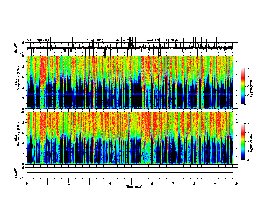The image size is (266, 206).
Task: Click the "10" tick on the time axis
Action: 236,184
